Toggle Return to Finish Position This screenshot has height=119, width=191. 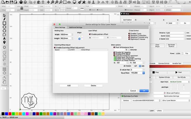point(115,60)
